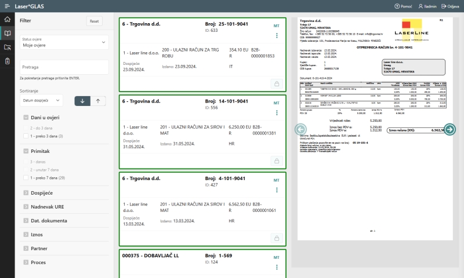Click the lock icon on card ID 556
Screen dimensions: 464x278
277,161
